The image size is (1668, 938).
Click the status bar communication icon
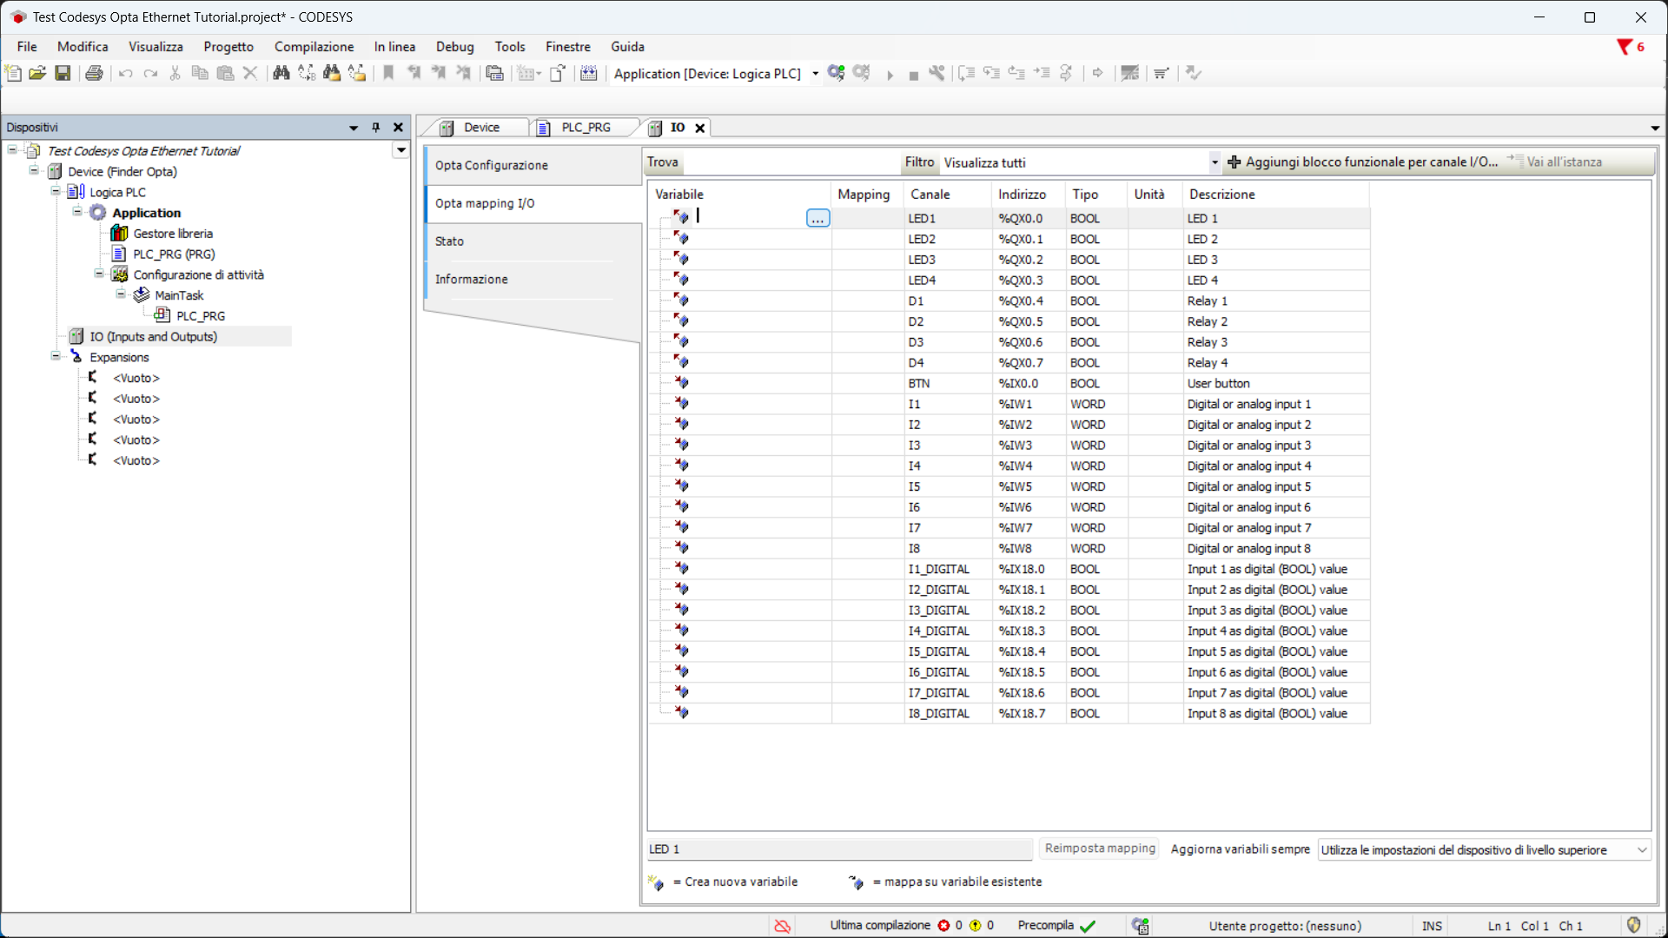pos(1141,926)
